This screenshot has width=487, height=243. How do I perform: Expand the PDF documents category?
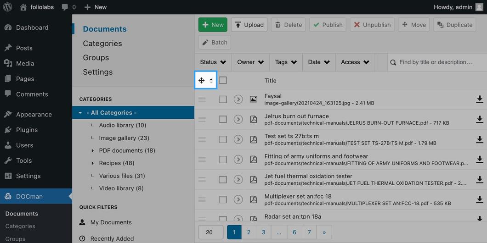pos(92,151)
